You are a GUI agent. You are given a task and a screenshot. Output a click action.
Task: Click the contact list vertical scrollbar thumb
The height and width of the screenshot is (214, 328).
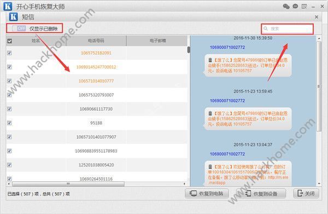pos(189,50)
